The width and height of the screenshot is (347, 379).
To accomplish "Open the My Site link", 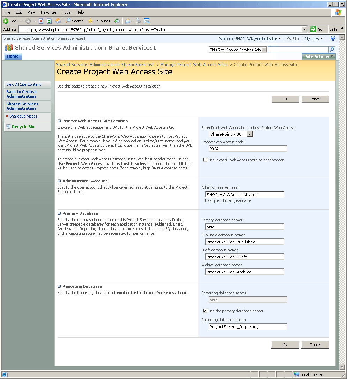I will pyautogui.click(x=292, y=39).
